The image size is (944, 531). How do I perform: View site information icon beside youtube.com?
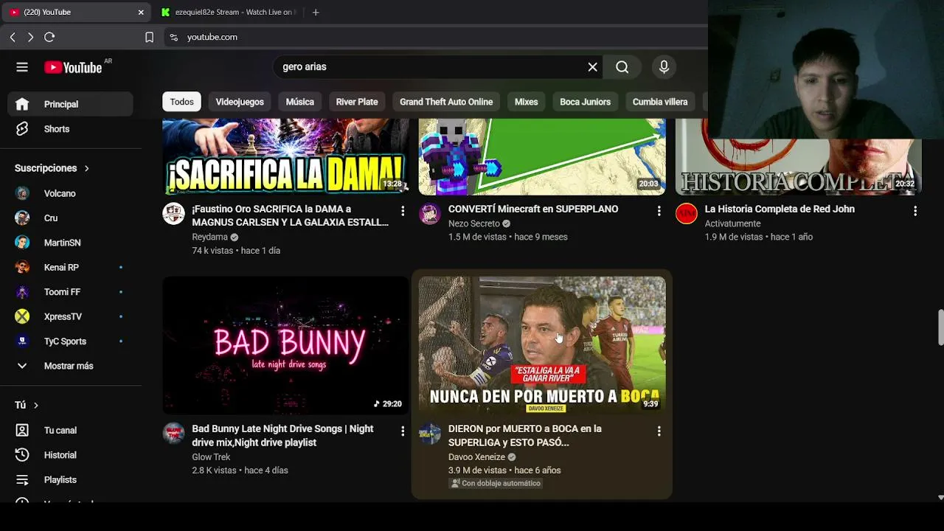click(x=174, y=37)
